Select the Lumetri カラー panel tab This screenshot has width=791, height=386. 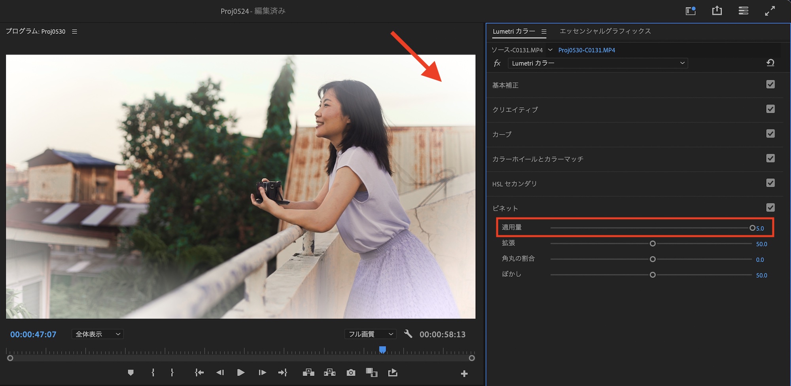(514, 31)
